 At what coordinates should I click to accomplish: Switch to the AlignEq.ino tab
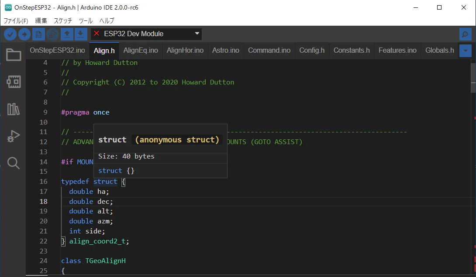pyautogui.click(x=141, y=51)
